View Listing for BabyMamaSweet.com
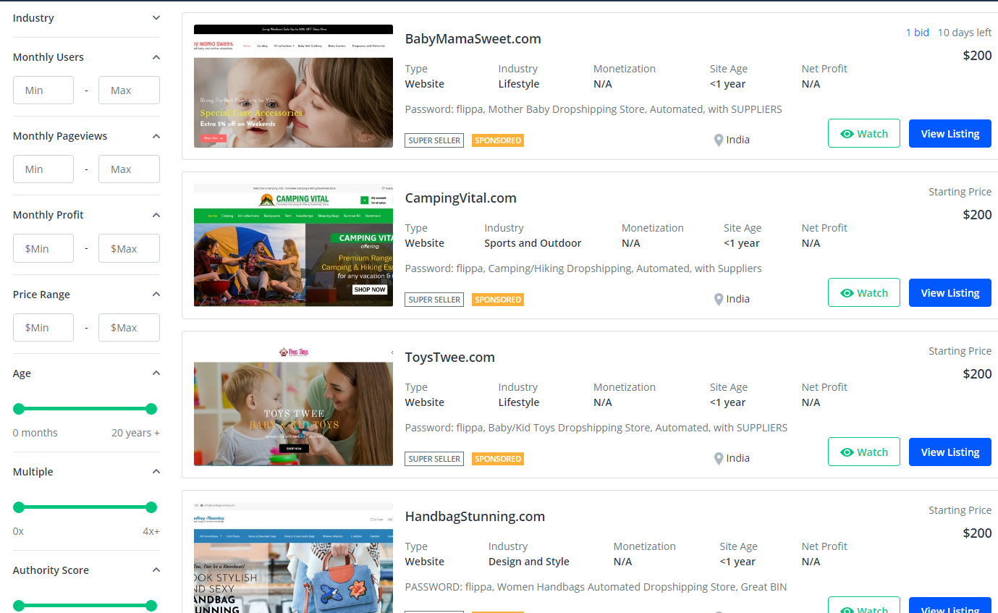This screenshot has height=613, width=998. pyautogui.click(x=950, y=133)
